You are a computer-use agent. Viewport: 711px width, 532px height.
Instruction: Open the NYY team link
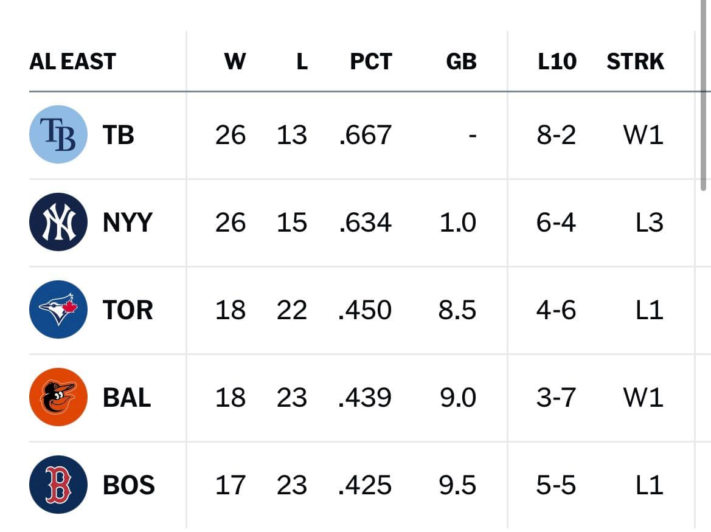pyautogui.click(x=127, y=223)
